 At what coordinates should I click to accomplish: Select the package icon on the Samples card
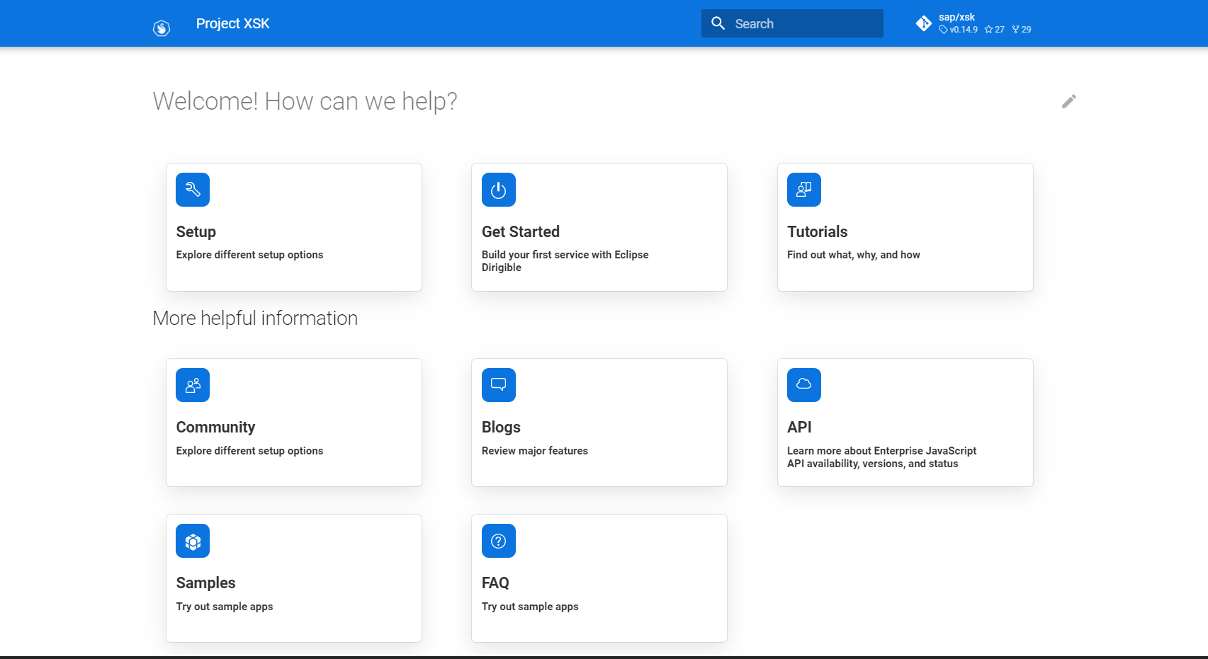192,540
